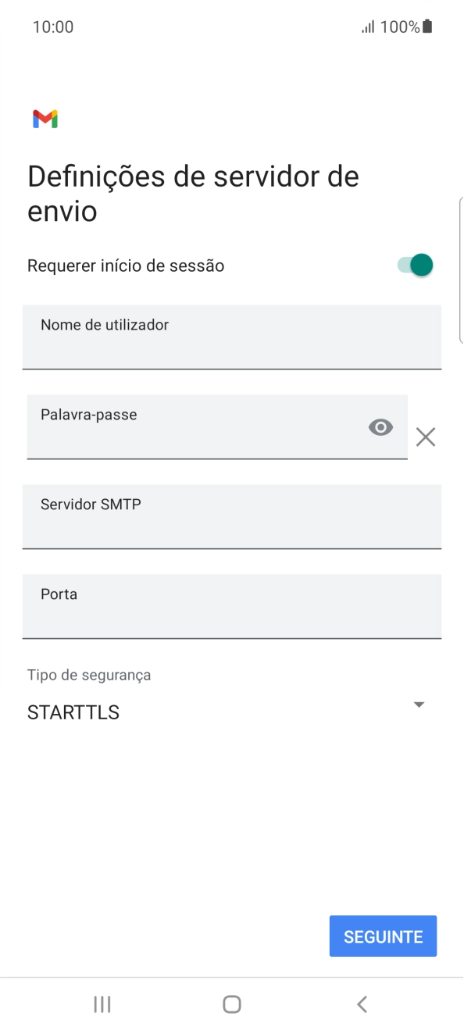Tap the Back navigation arrow
This screenshot has height=1031, width=464.
[362, 1004]
